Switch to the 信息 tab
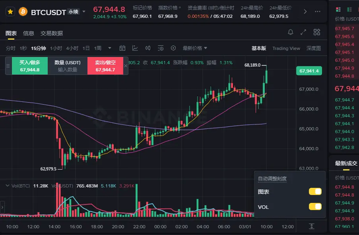Image resolution: width=359 pixels, height=235 pixels. pos(29,33)
